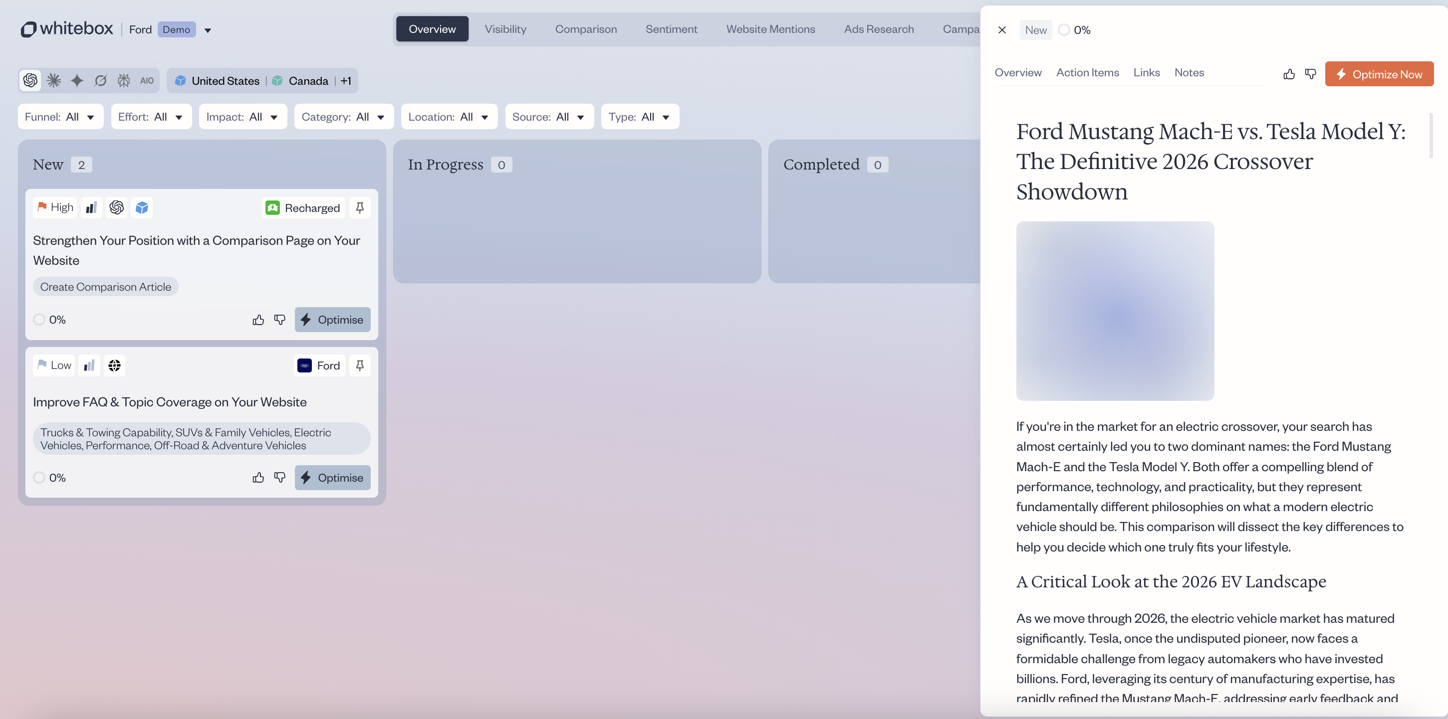Toggle 0% progress circle on Comparison Page card
Screen dimensions: 1448x719
[x=39, y=320]
